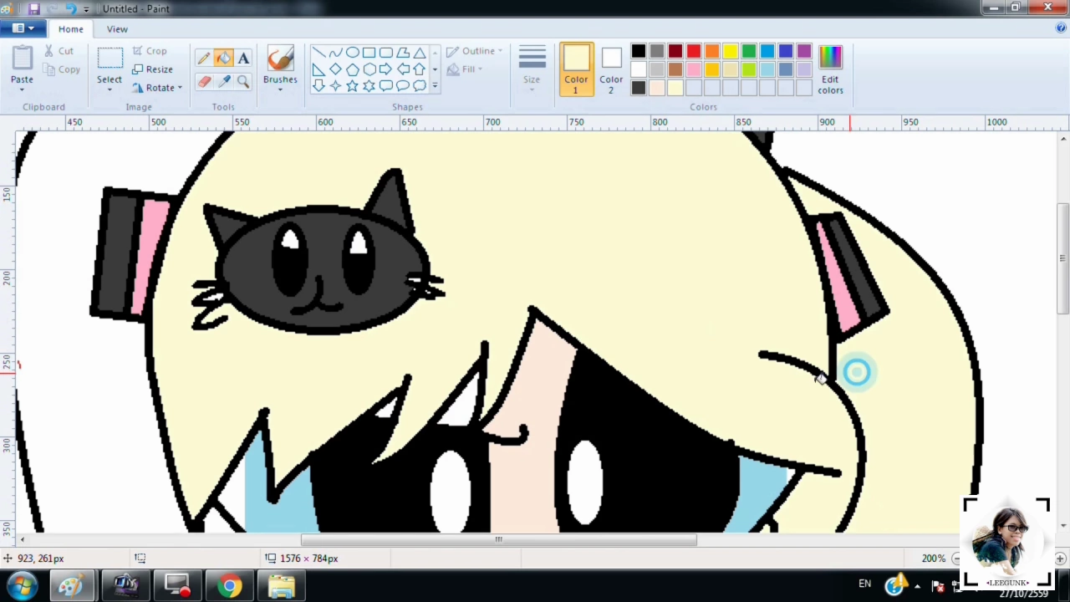Pick the black color swatch

coord(639,52)
